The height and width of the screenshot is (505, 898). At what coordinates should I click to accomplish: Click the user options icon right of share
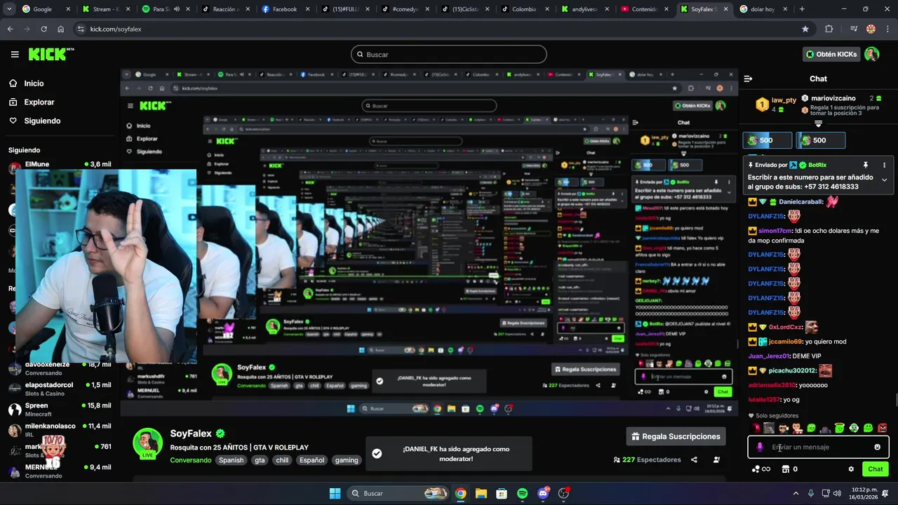716,460
